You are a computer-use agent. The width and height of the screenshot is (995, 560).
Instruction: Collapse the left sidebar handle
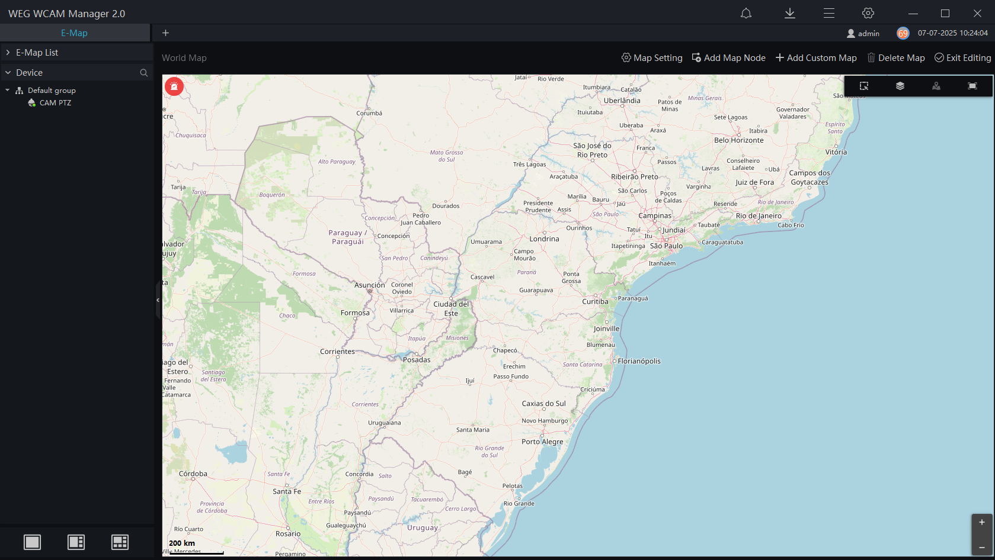[x=158, y=300]
